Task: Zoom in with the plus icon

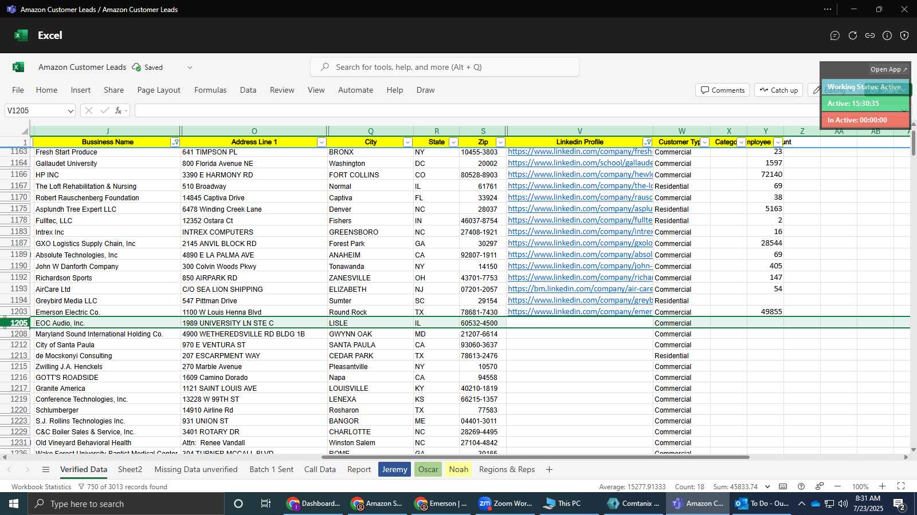Action: point(883,486)
